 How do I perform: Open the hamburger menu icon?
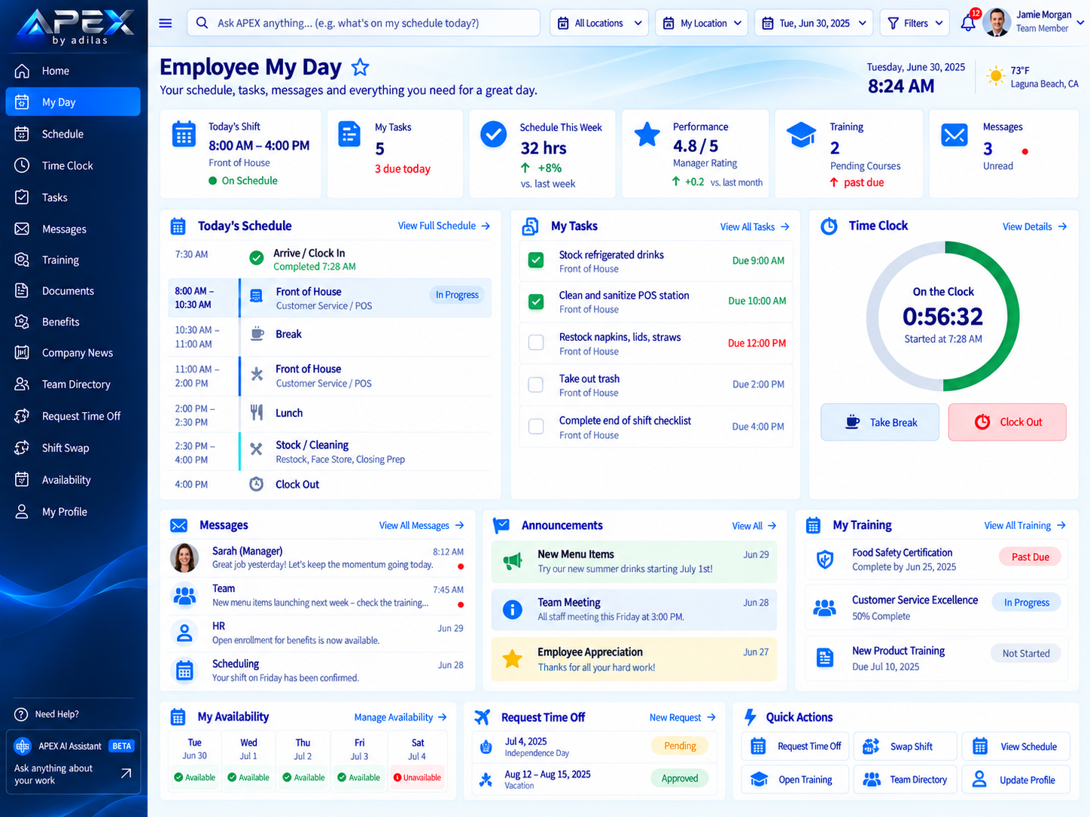pos(166,23)
